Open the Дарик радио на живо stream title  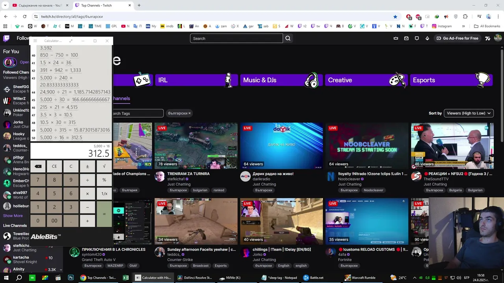coord(273,174)
